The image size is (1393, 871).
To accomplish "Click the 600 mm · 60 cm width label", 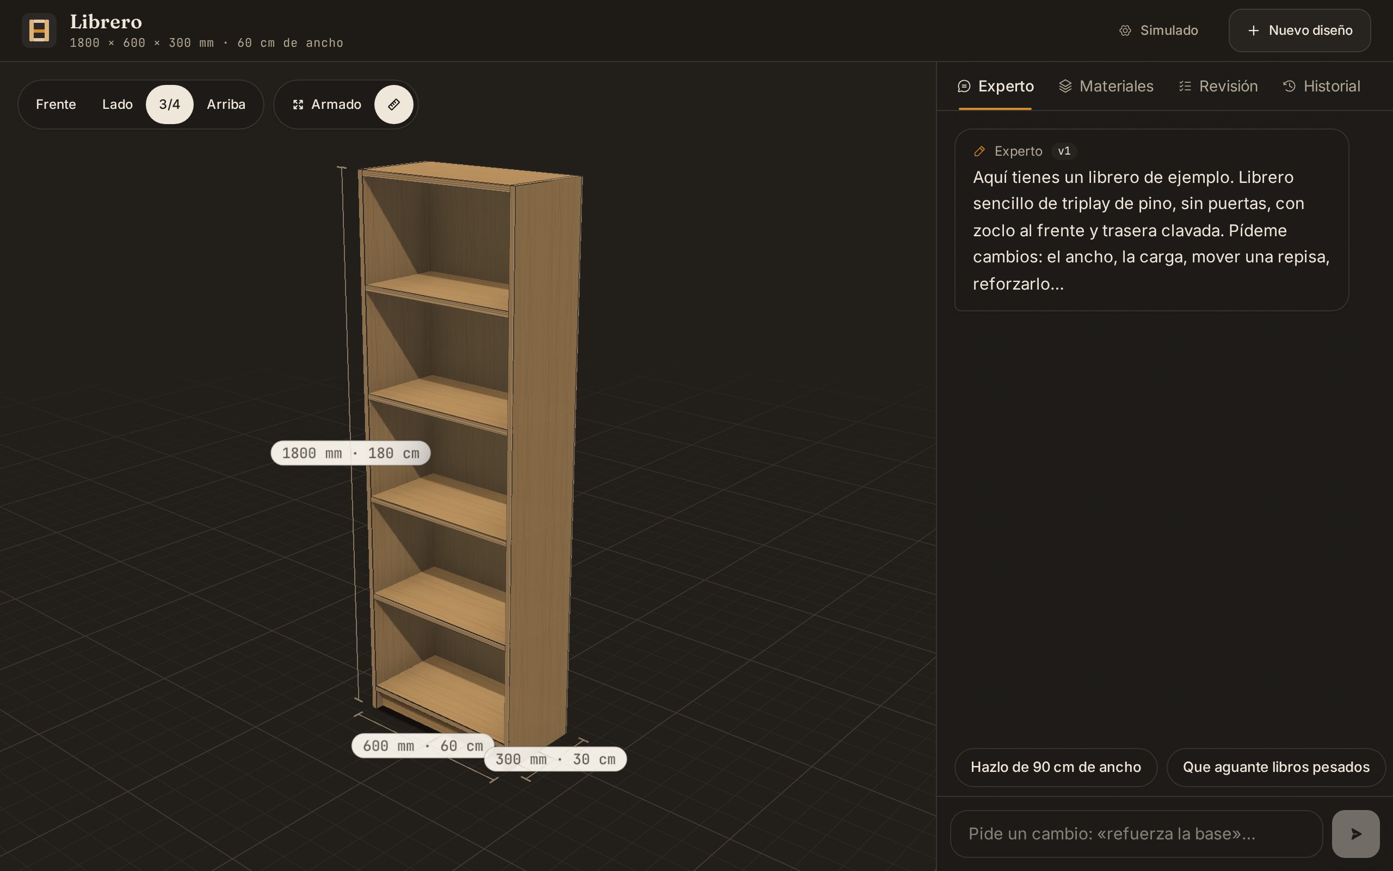I will [x=422, y=746].
